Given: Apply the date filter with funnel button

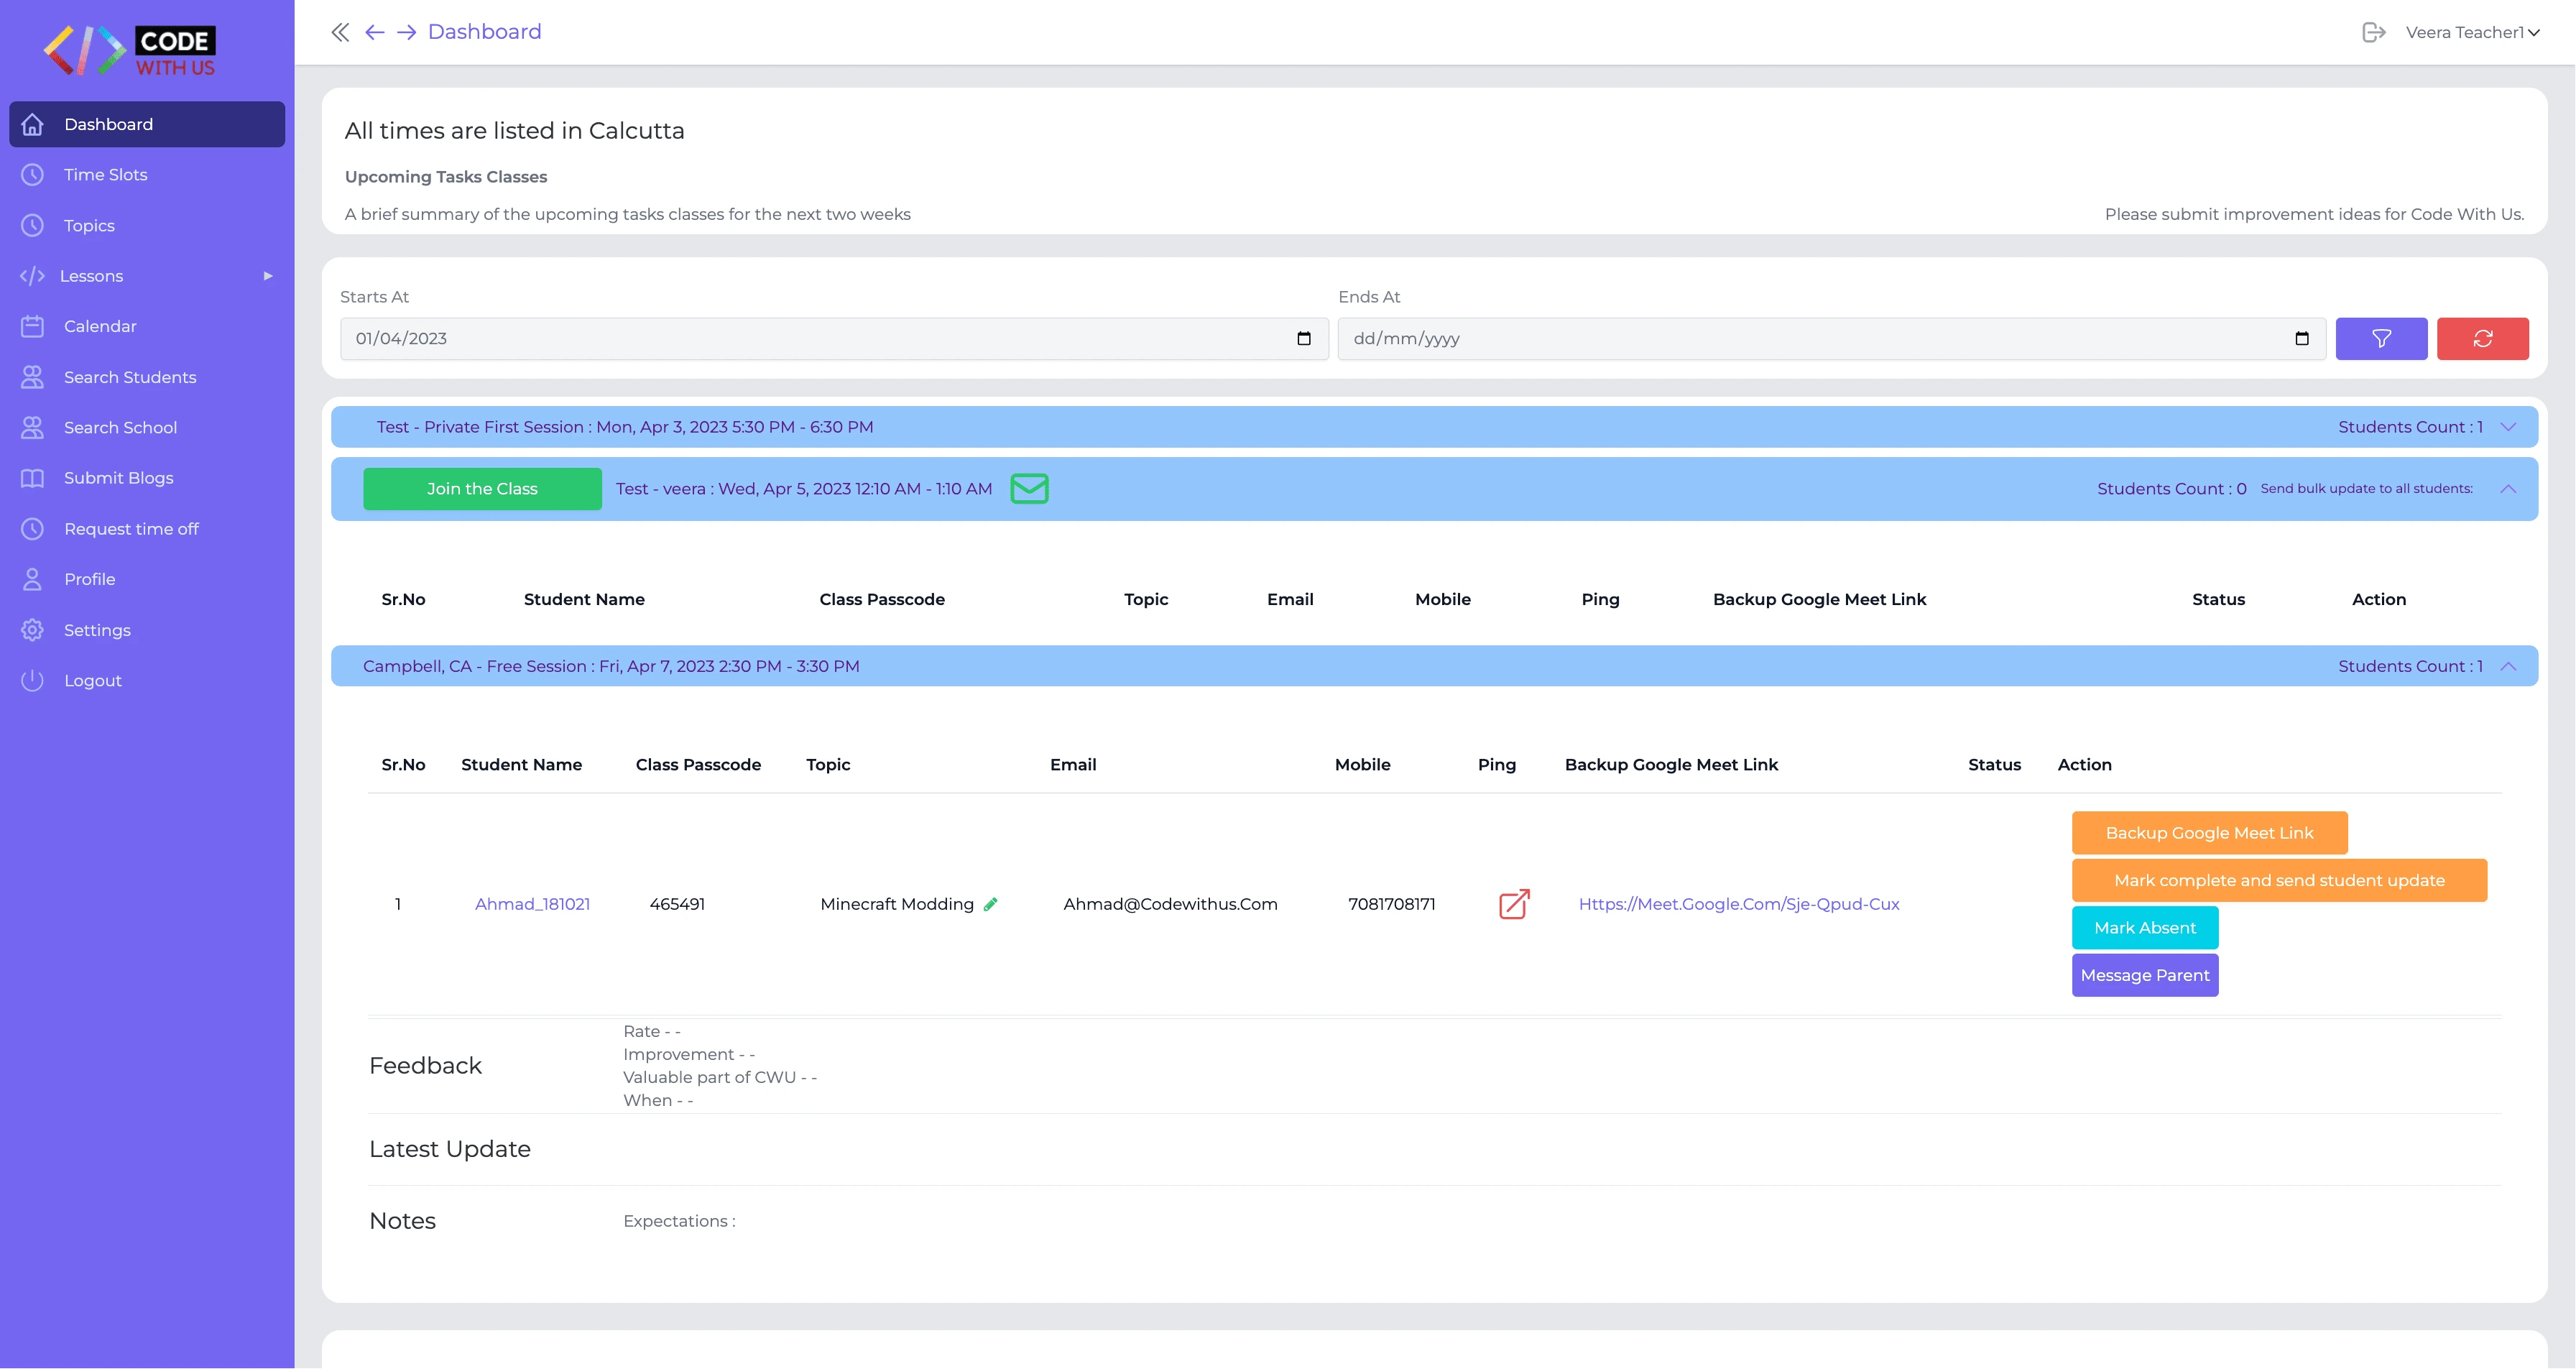Looking at the screenshot, I should [2381, 339].
